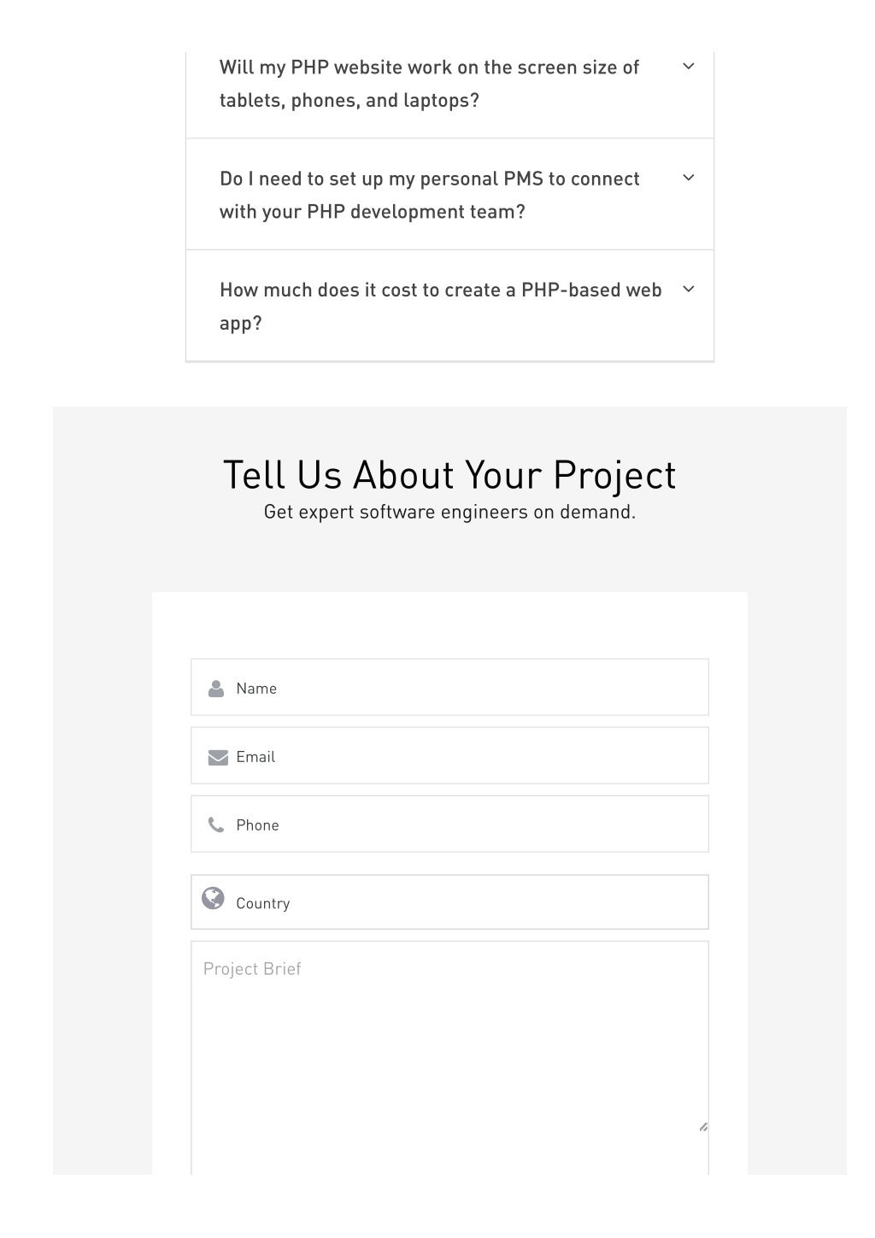
Task: Click the Country placeholder text
Action: point(263,904)
